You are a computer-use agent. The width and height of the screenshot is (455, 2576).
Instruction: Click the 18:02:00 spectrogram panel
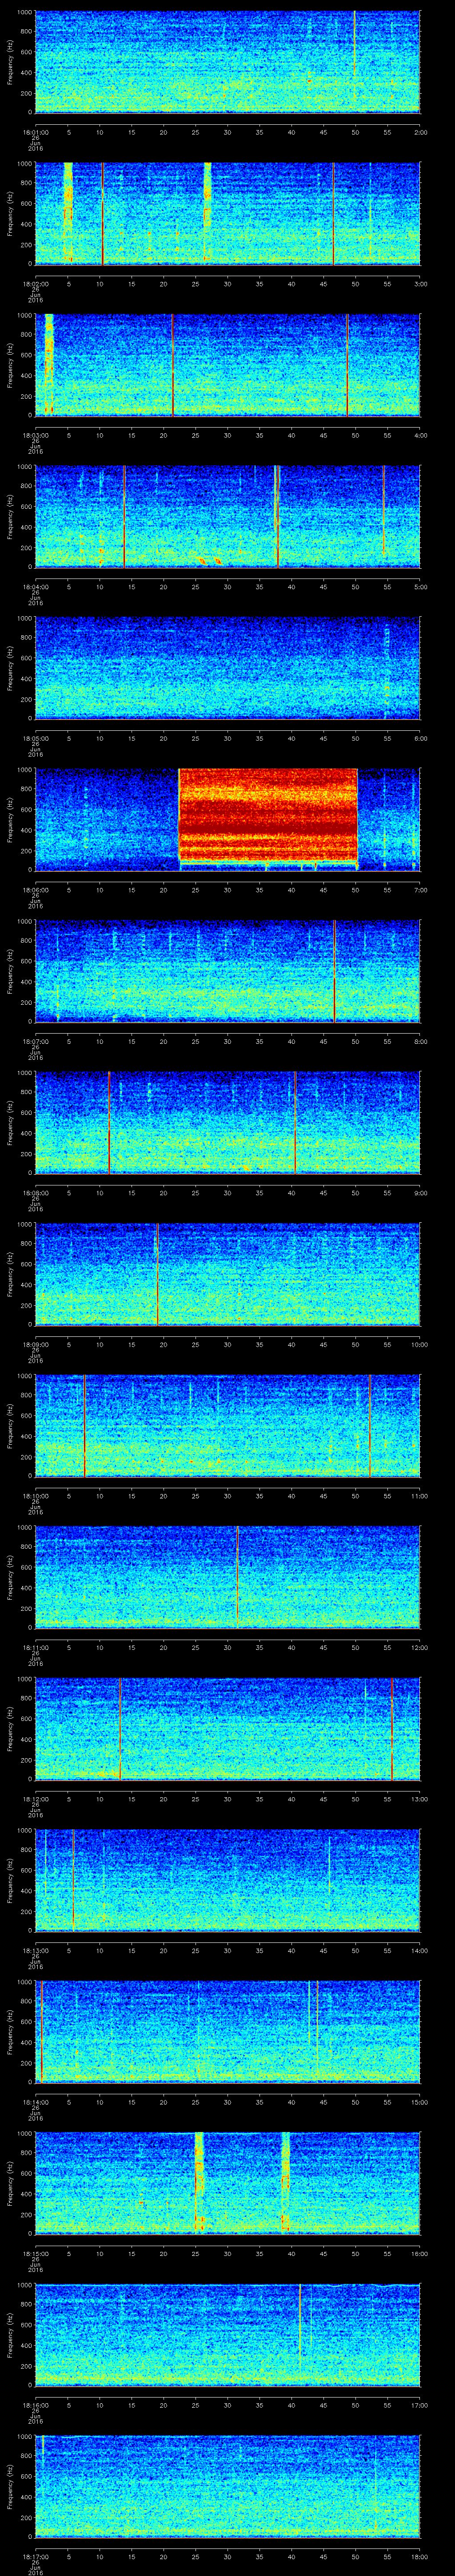[228, 213]
